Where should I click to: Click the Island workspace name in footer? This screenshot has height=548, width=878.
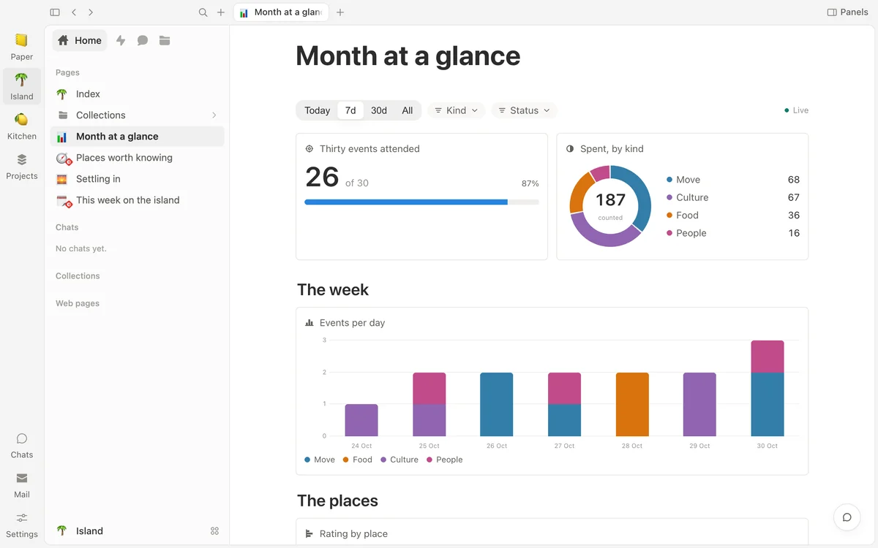pyautogui.click(x=89, y=531)
